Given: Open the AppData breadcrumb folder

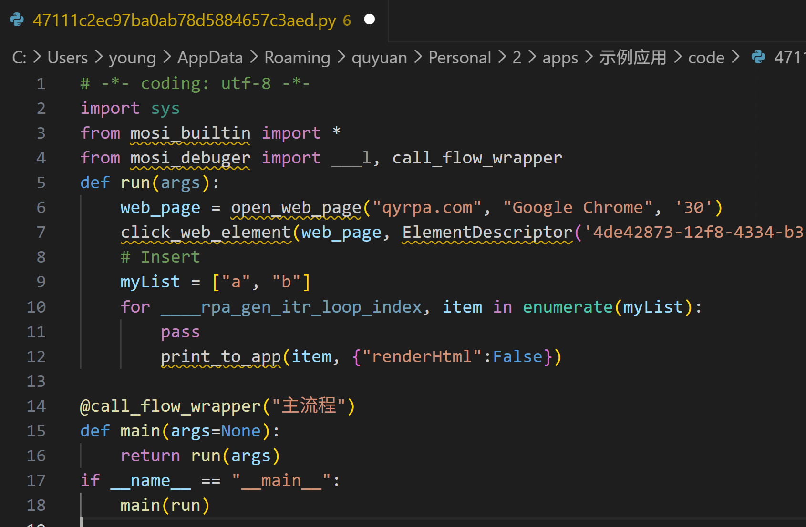Looking at the screenshot, I should [210, 58].
